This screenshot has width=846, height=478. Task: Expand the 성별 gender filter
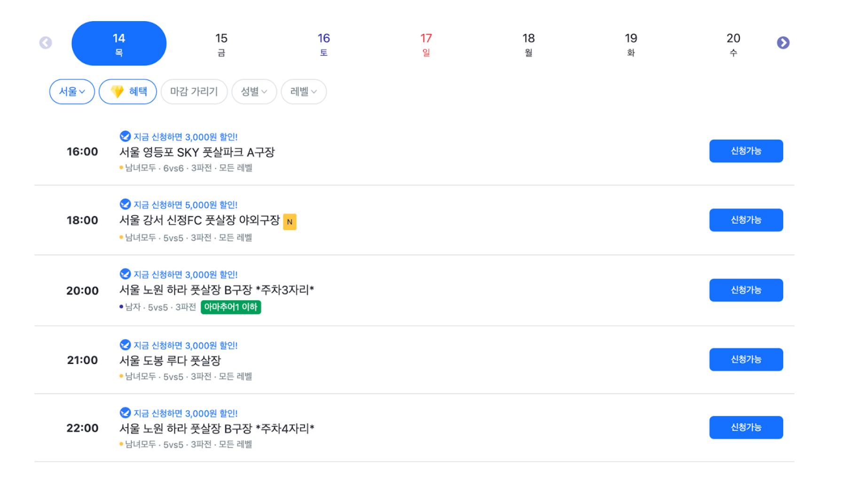pyautogui.click(x=254, y=92)
